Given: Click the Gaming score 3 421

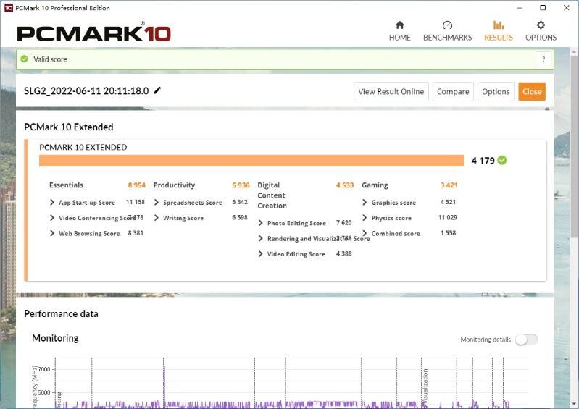Looking at the screenshot, I should 449,185.
